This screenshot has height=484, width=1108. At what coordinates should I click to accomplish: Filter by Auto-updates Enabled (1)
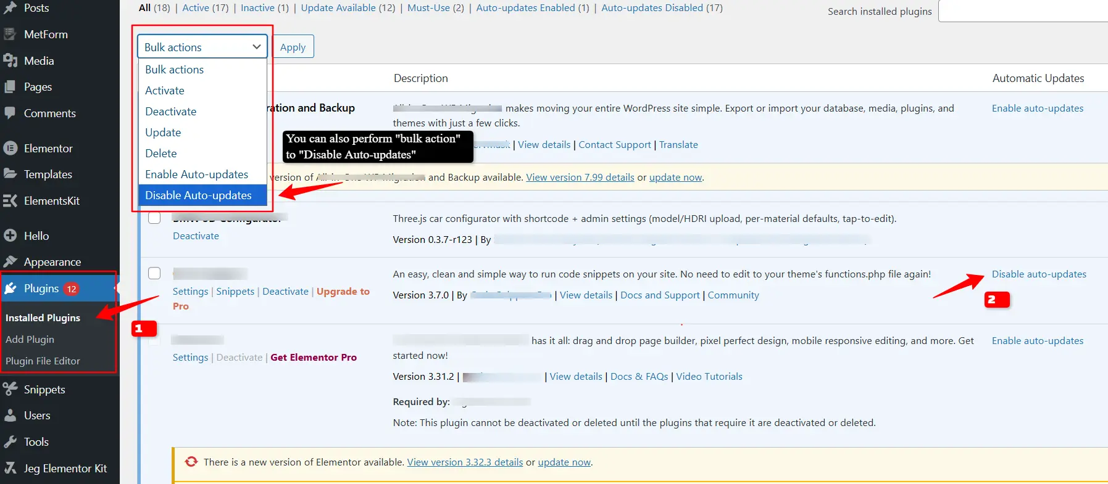pos(533,8)
